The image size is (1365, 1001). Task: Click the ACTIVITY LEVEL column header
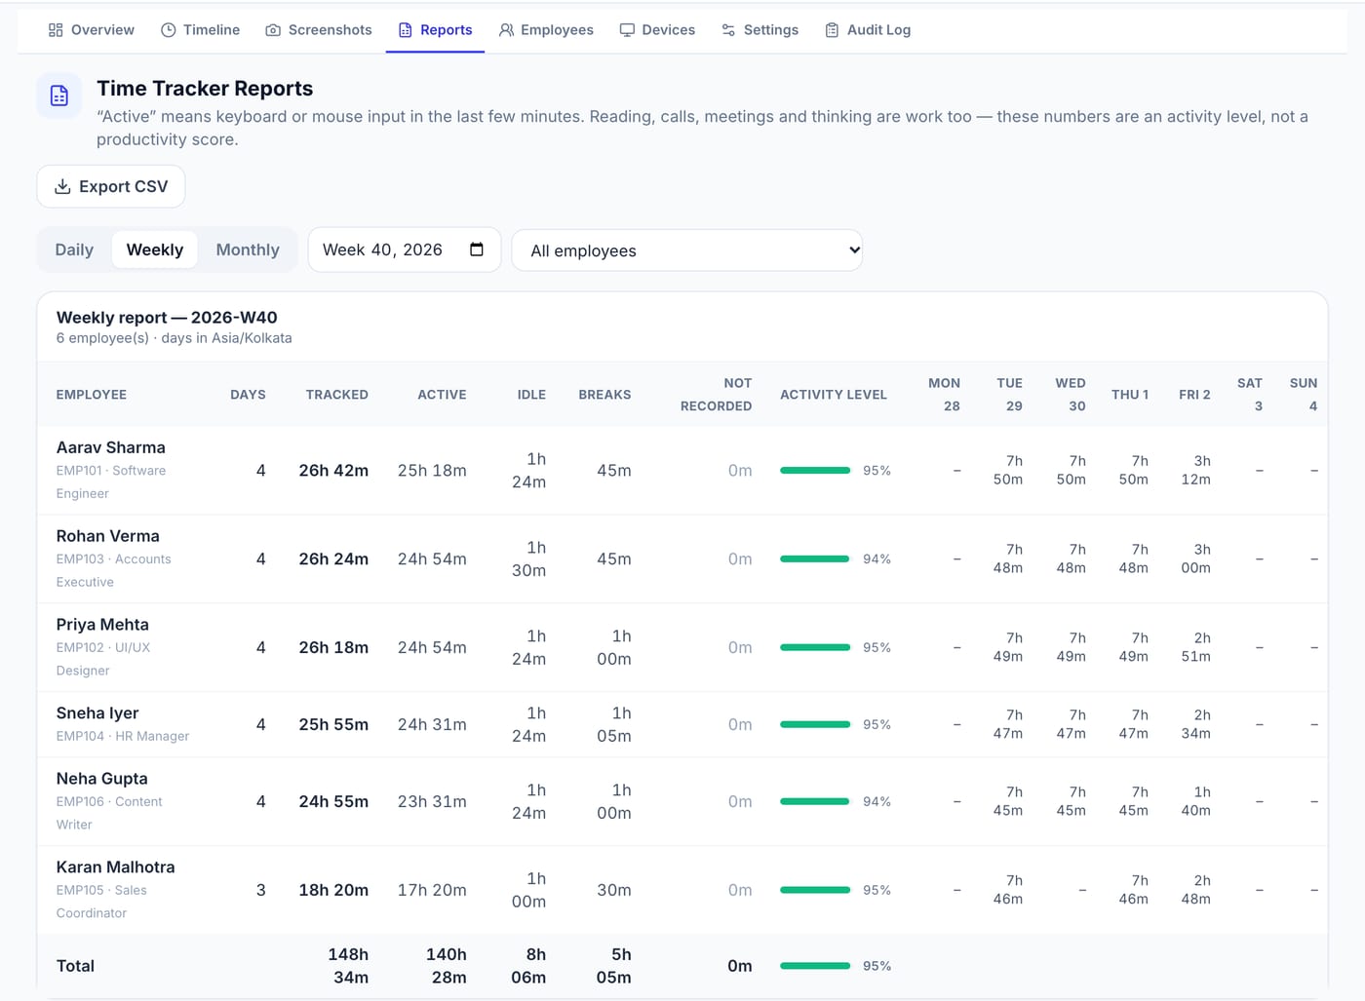(834, 395)
